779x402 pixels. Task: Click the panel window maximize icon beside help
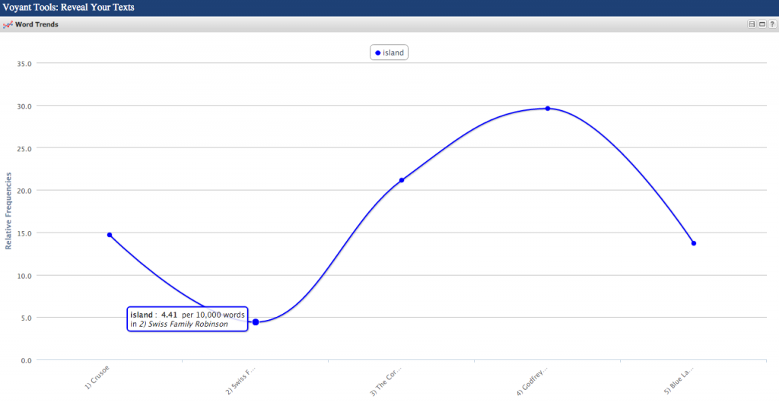point(762,24)
